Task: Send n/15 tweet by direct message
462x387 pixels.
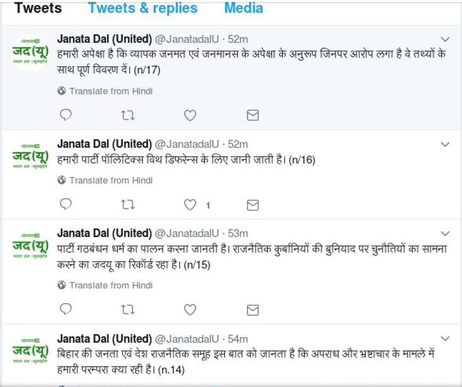Action: click(x=253, y=310)
